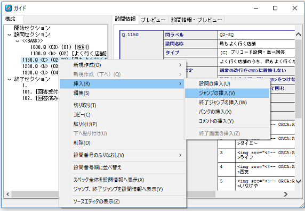Image resolution: width=305 pixels, height=211 pixels.
Task: Select tree row 1100.Q <M> (Q2) [よく行く店舗]
Action: pos(68,54)
